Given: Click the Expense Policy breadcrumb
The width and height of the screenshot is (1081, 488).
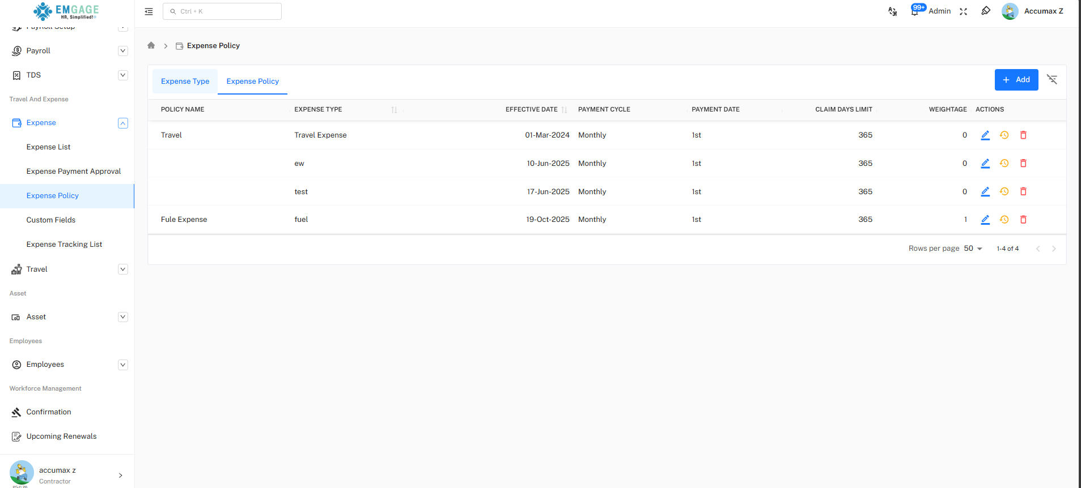Looking at the screenshot, I should 213,46.
